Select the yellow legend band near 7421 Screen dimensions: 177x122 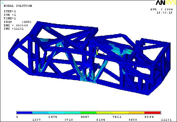pyautogui.click(x=121, y=113)
